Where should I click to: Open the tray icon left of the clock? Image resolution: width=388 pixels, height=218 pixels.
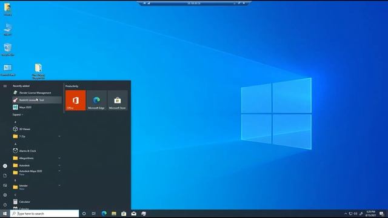coord(361,214)
